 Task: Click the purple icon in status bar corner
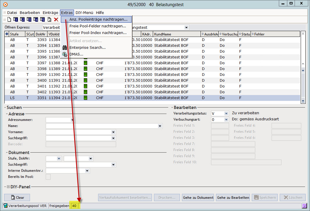coord(304,206)
